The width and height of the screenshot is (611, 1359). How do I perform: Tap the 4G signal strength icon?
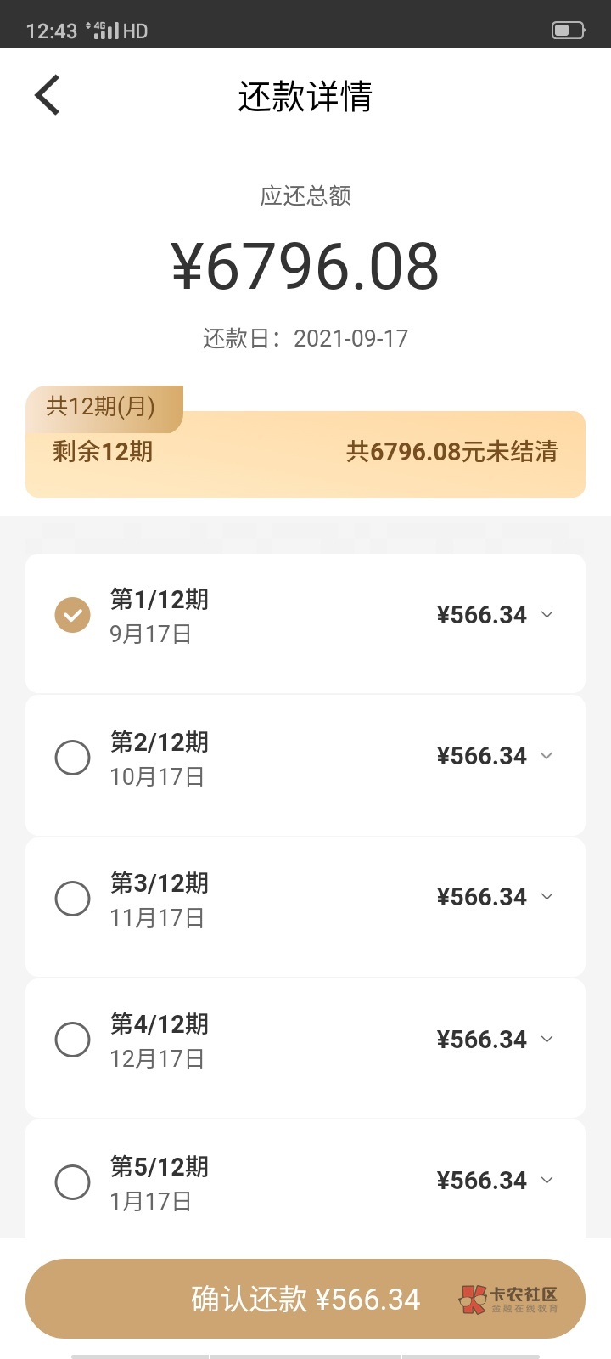point(102,31)
